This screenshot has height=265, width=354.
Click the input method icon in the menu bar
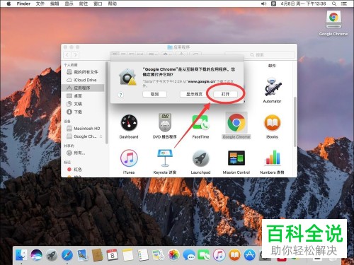coord(273,4)
